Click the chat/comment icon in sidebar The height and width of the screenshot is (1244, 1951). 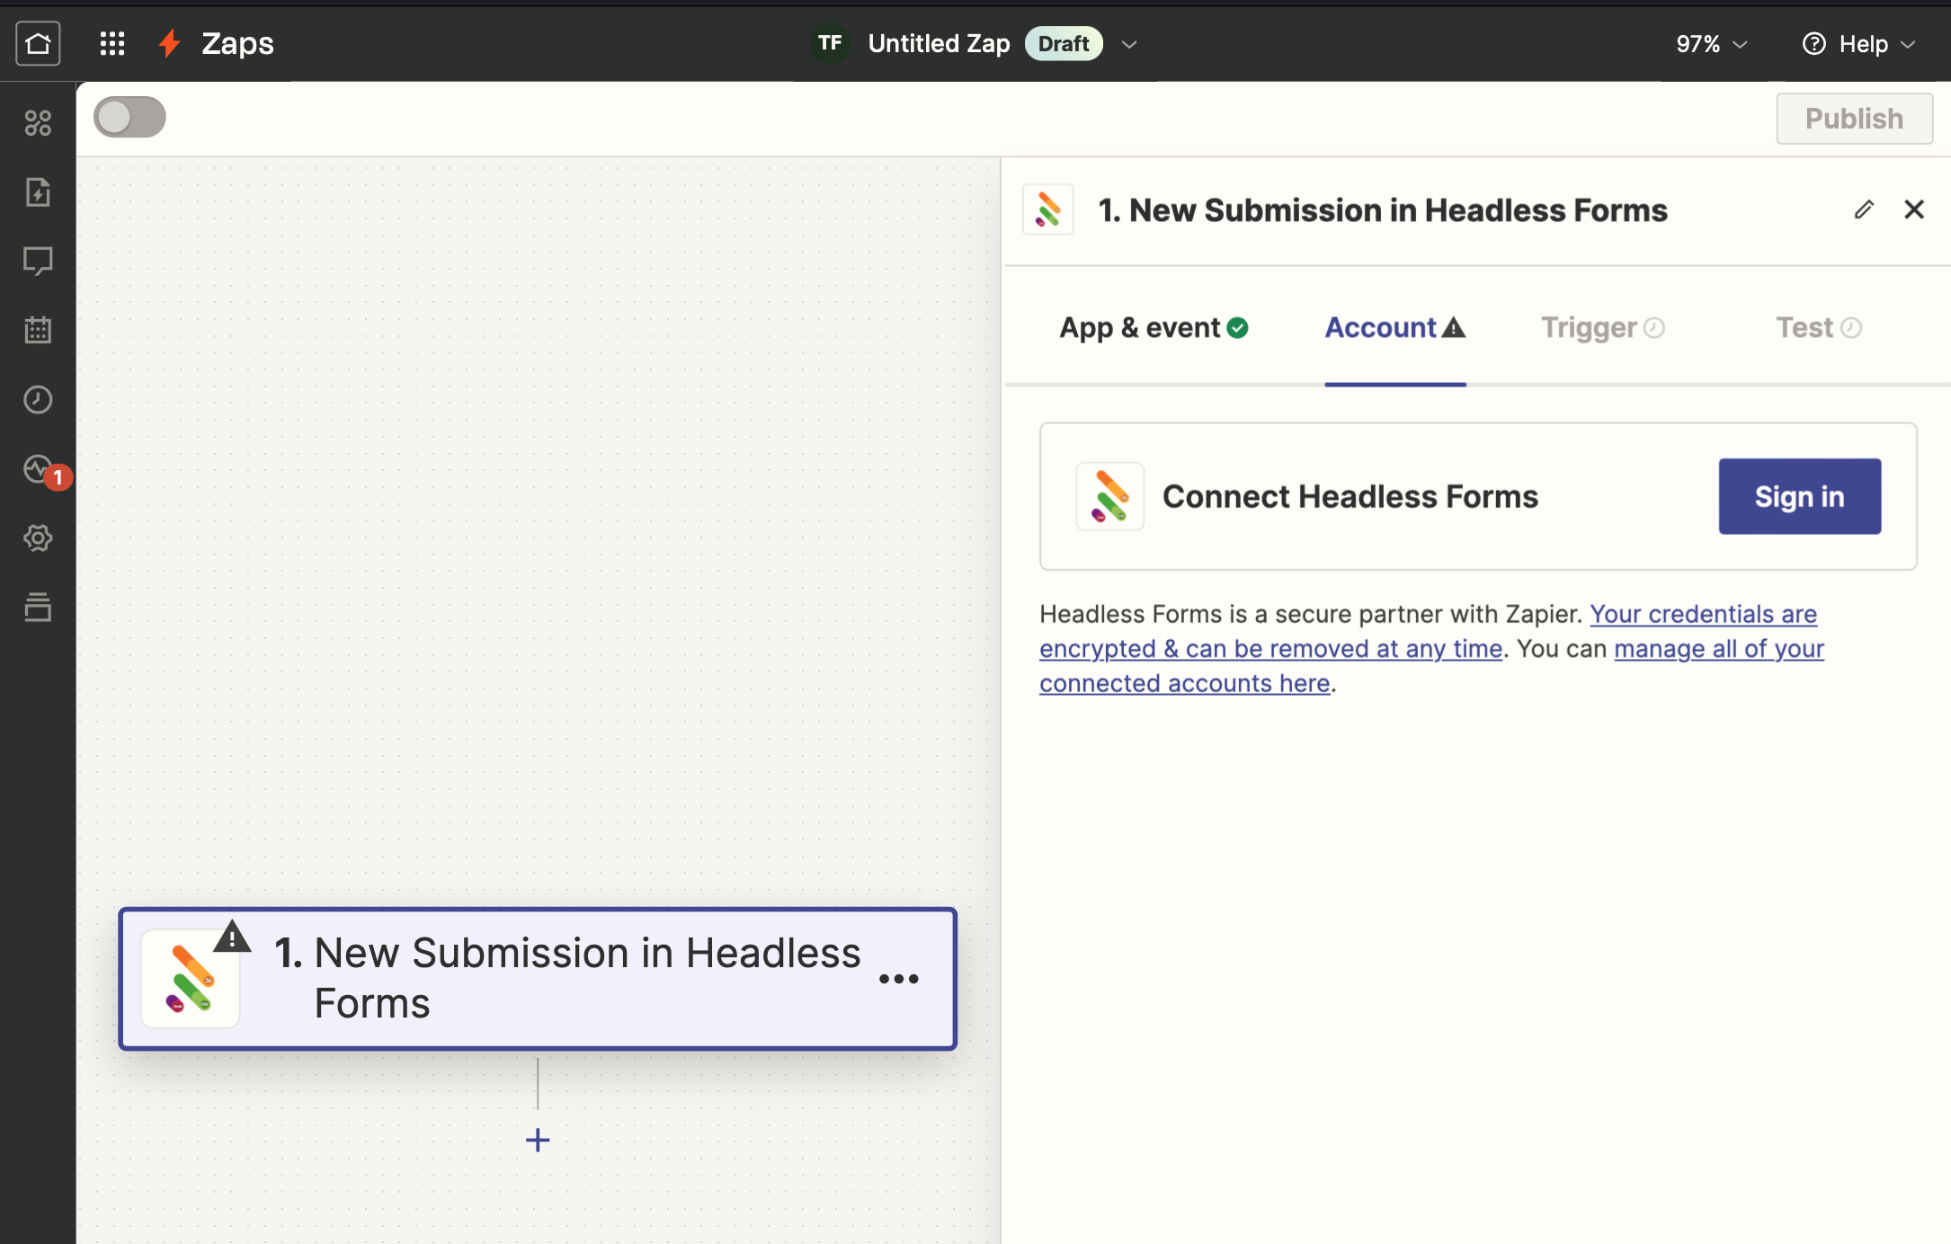pyautogui.click(x=39, y=262)
